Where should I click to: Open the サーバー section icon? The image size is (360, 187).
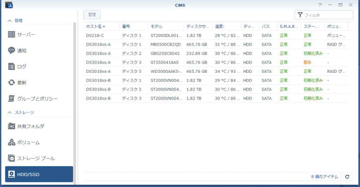click(x=11, y=34)
